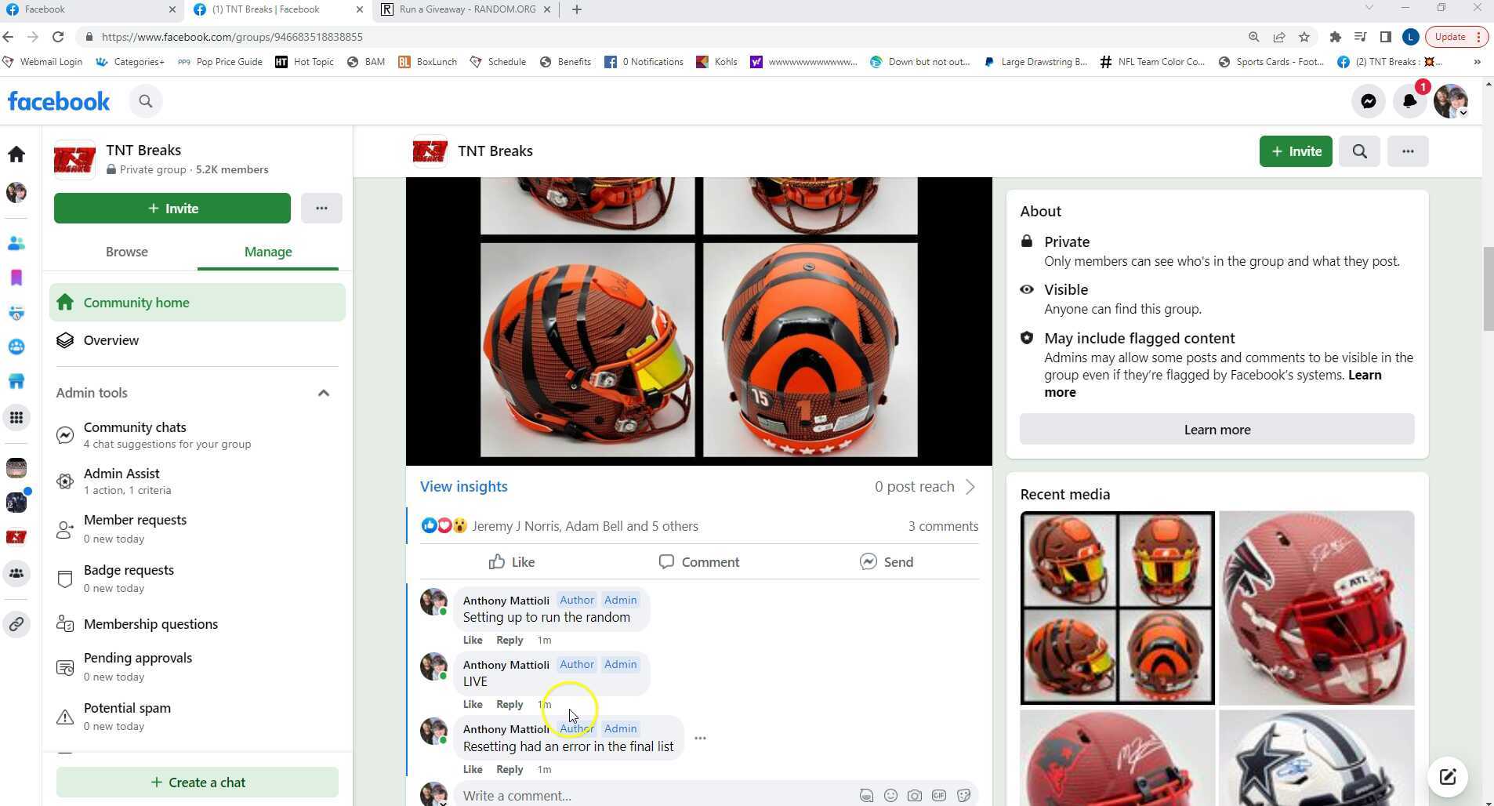Open the Falcons helmet thumbnail in Recent media

pyautogui.click(x=1315, y=606)
